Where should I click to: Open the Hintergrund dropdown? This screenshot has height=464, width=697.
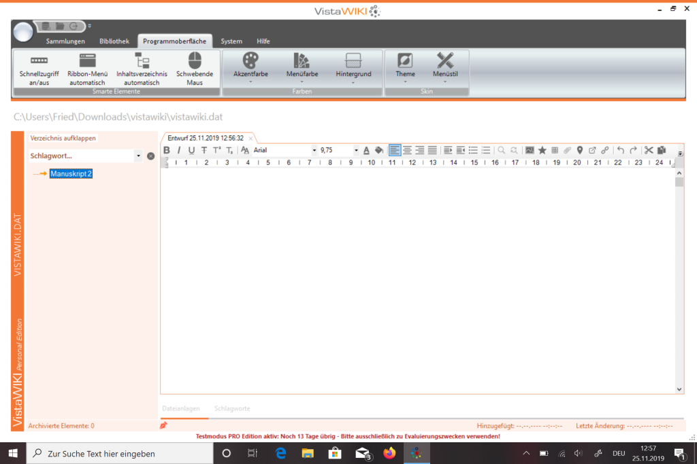coord(353,69)
